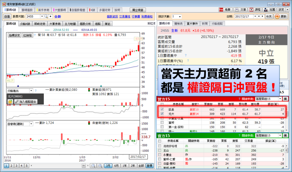This screenshot has width=292, height=172.
Task: Click the 指標設定 button
Action: pyautogui.click(x=14, y=35)
